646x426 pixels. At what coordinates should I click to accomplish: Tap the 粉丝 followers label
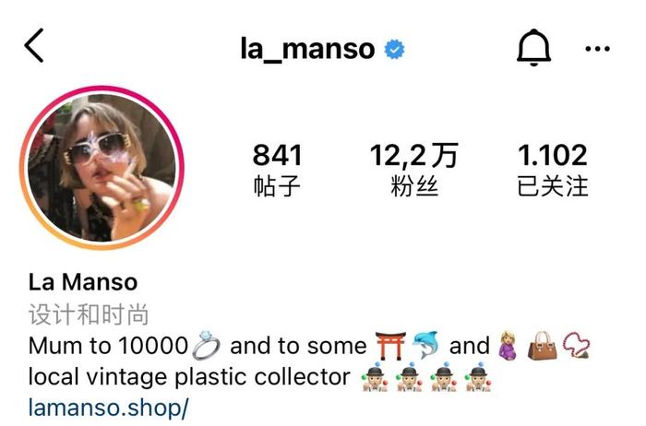tap(414, 186)
